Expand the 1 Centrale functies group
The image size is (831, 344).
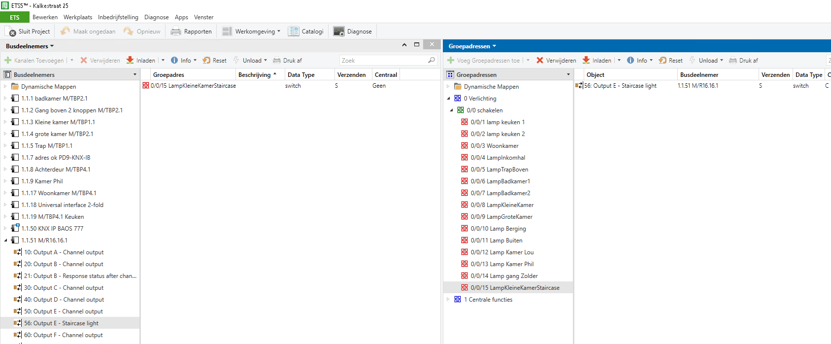point(448,300)
